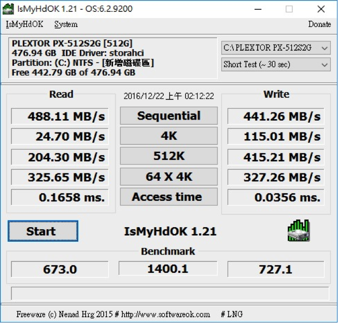
Task: Select the 325.65 MB/s read value
Action: coord(60,178)
